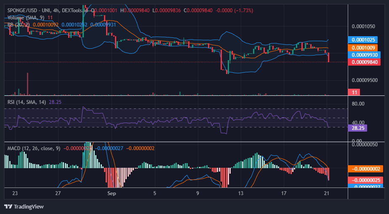Click the red MACD label −0.00000025
389x214 pixels.
365,180
